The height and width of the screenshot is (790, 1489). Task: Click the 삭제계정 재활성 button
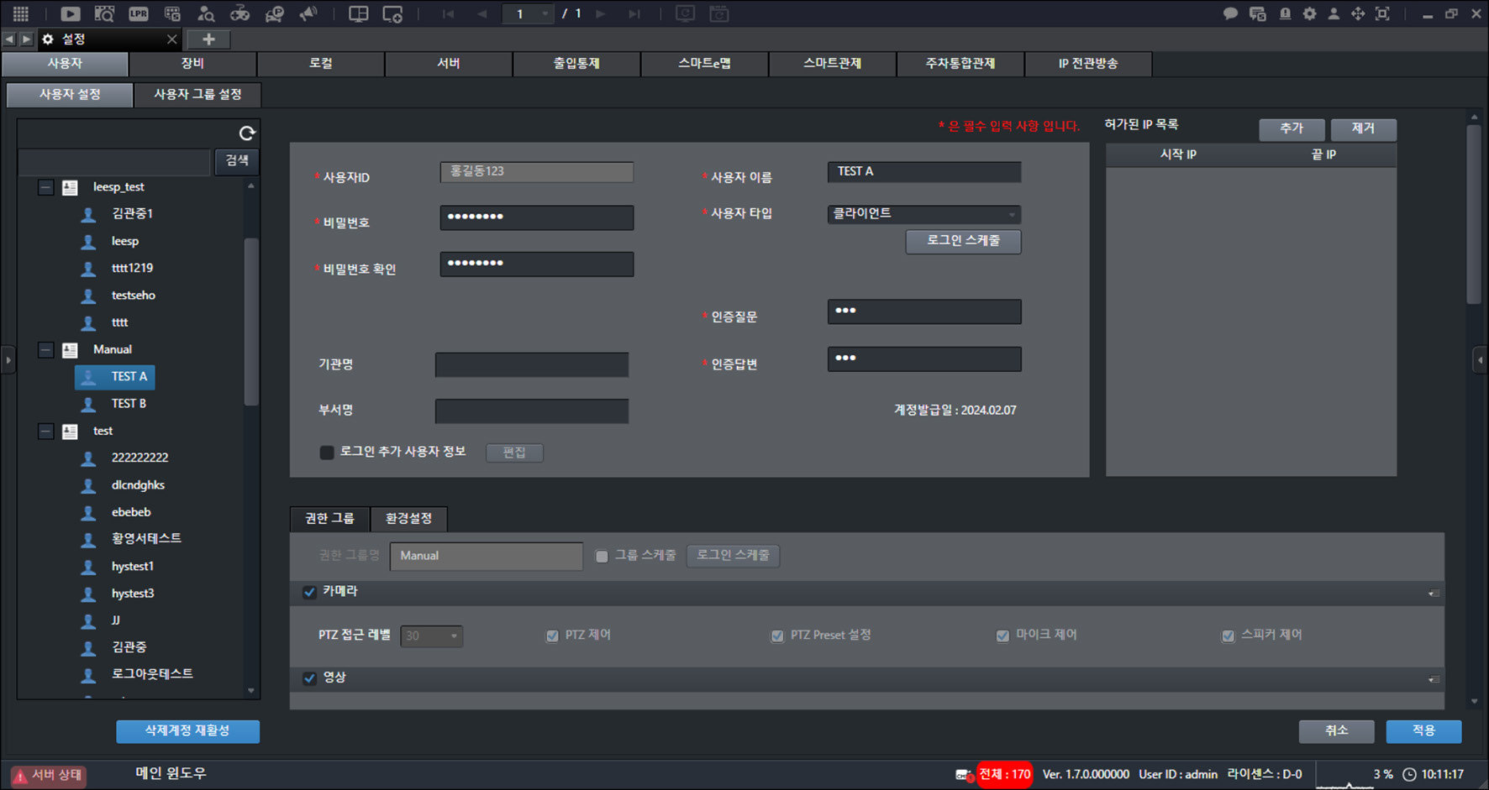point(187,731)
